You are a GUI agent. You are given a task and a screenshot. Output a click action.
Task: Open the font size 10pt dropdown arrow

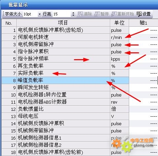pyautogui.click(x=39, y=14)
